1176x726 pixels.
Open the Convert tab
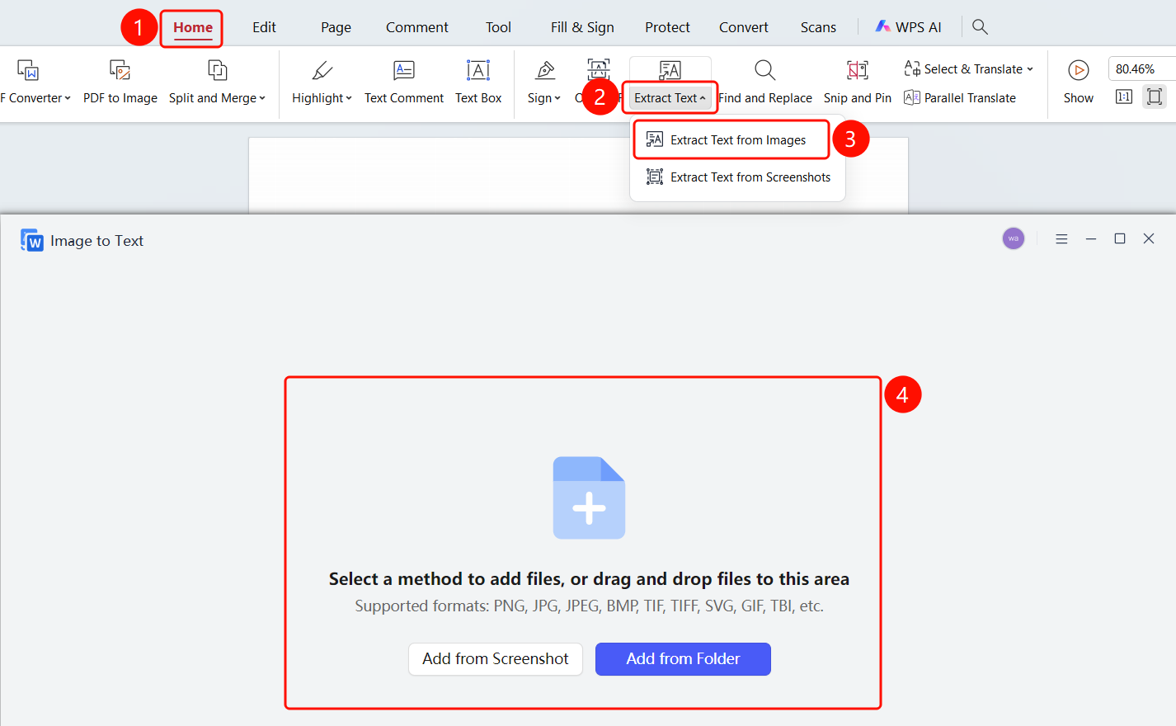pyautogui.click(x=744, y=27)
